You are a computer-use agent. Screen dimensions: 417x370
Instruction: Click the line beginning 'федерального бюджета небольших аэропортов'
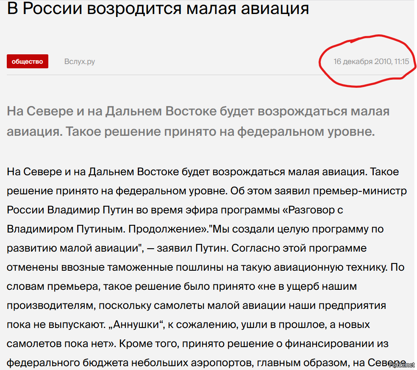click(206, 363)
